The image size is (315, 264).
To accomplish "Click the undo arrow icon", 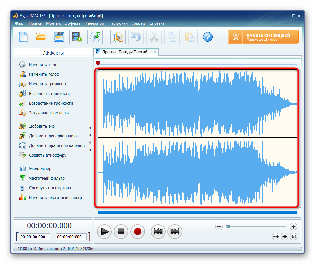I will (136, 37).
